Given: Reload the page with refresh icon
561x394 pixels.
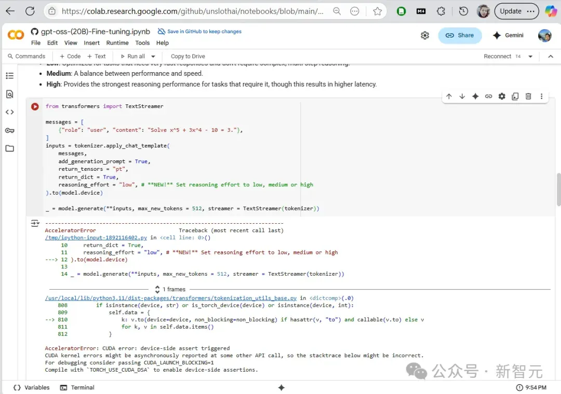Looking at the screenshot, I should 30,11.
